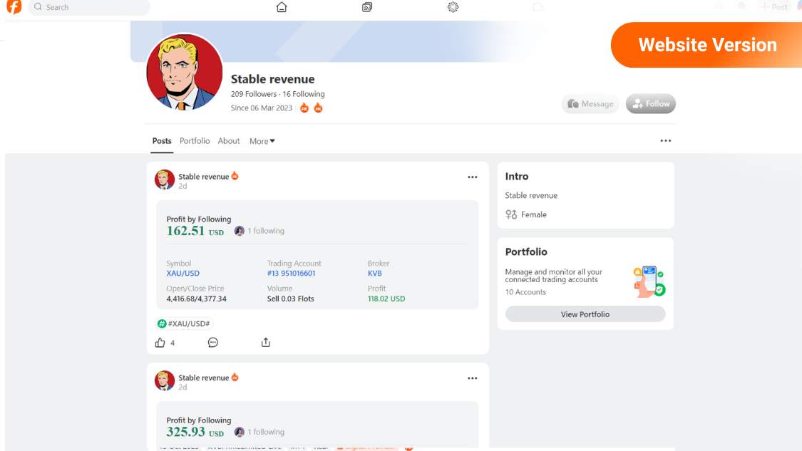Open the About tab
This screenshot has width=802, height=451.
(x=228, y=140)
